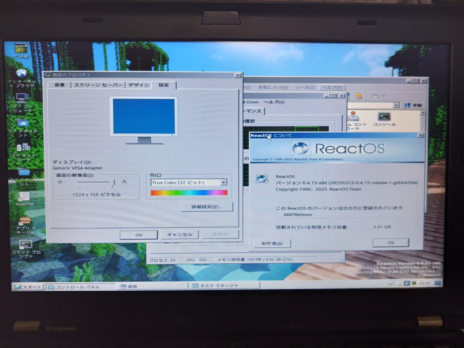Click the taskbar clock showing 22:22
The width and height of the screenshot is (464, 348).
[424, 283]
